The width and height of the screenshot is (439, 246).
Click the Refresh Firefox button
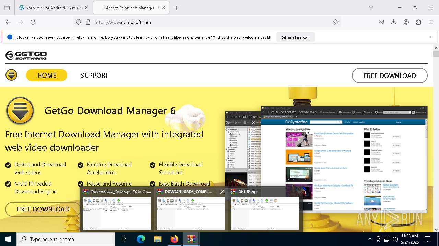coord(295,37)
